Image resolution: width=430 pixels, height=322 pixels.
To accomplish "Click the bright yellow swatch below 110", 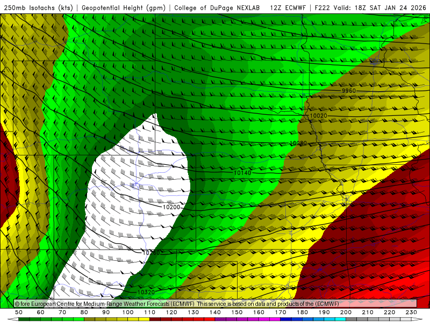I will (x=144, y=319).
